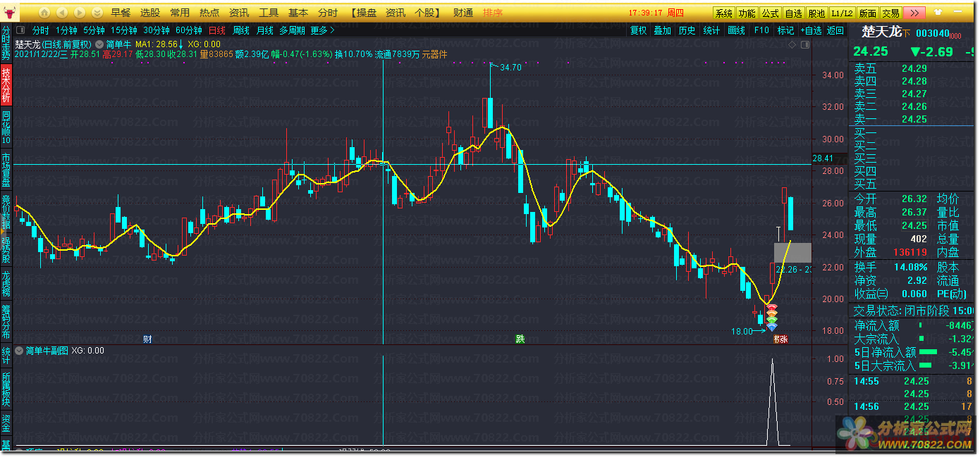
Task: Open 同花顺10 sidebar tab
Action: 6,127
